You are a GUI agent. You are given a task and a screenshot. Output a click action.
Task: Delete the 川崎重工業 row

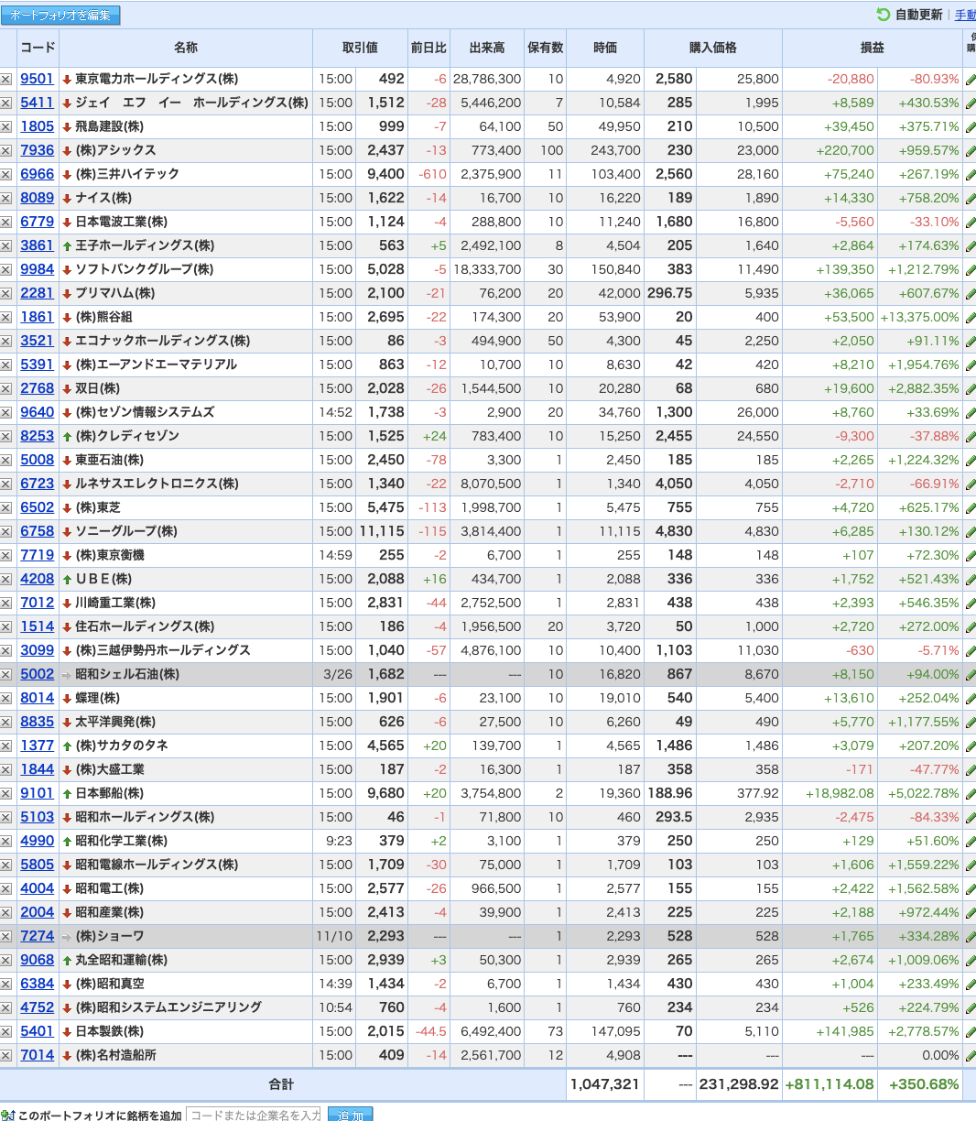coord(6,604)
